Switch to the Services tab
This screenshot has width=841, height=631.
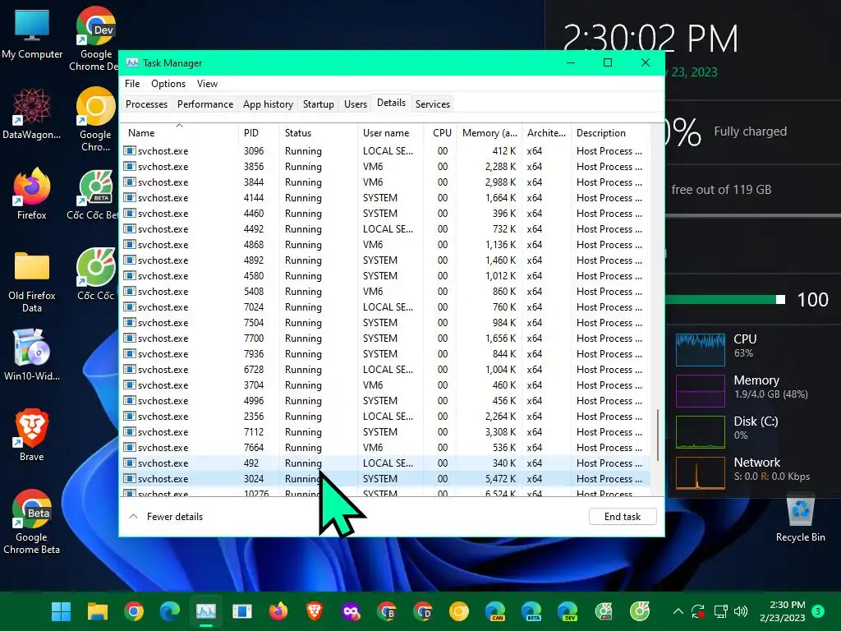pos(432,104)
